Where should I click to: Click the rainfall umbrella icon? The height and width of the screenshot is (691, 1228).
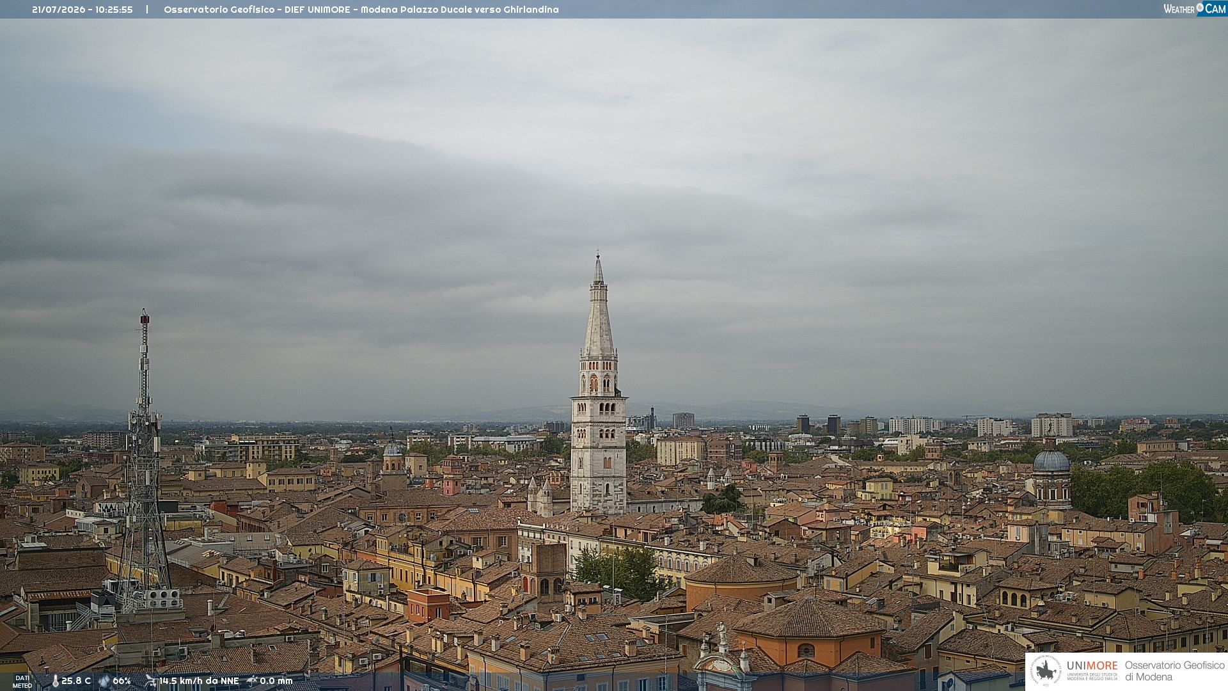tap(252, 681)
